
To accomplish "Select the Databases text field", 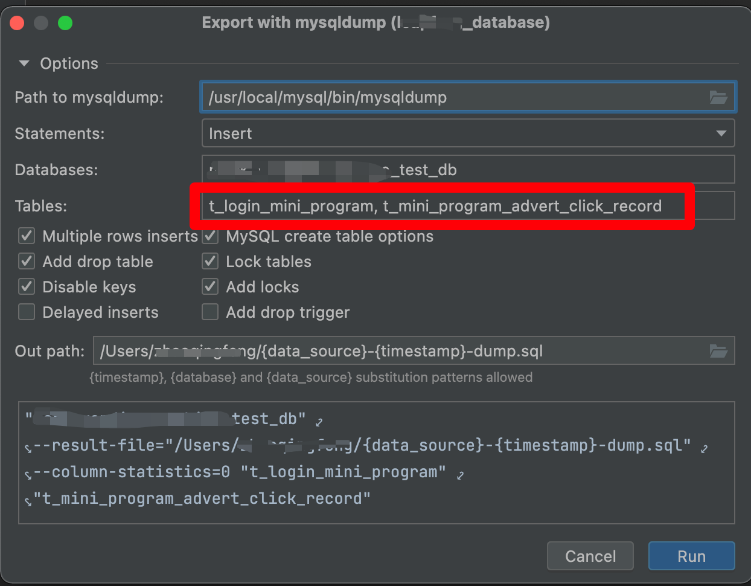I will tap(468, 169).
